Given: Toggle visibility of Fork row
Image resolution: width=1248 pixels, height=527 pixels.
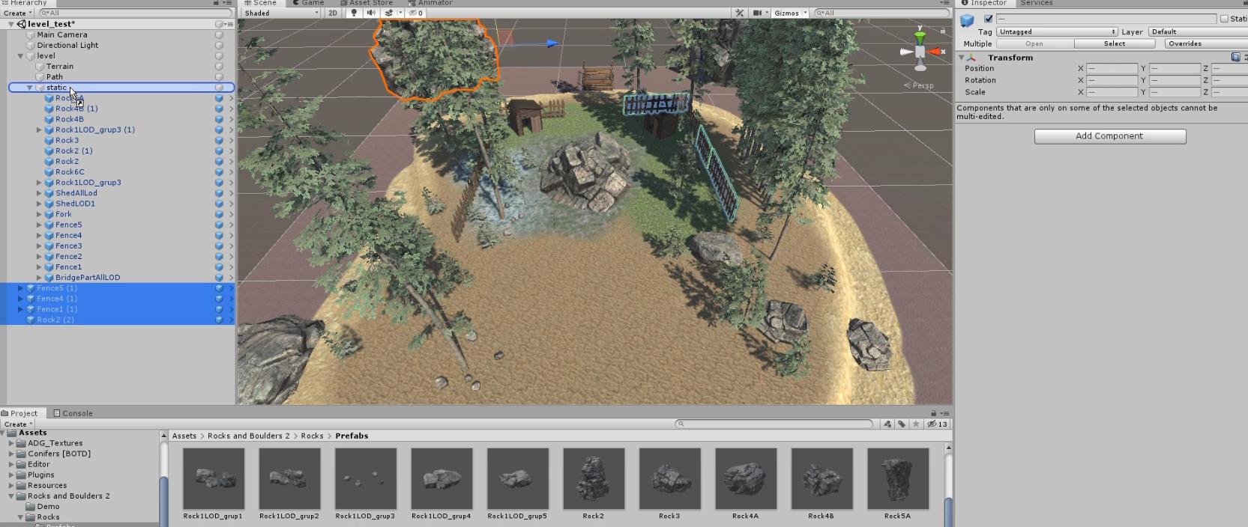Looking at the screenshot, I should coord(219,213).
